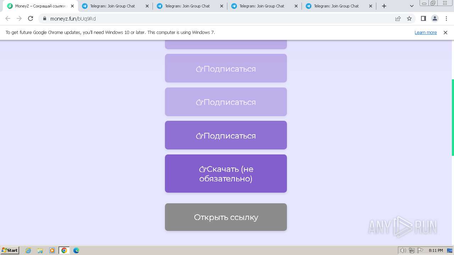454x255 pixels.
Task: Launch Internet Explorer from taskbar
Action: point(28,250)
